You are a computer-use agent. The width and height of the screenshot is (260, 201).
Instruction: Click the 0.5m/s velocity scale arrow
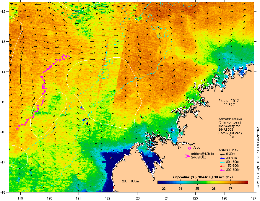click(x=228, y=137)
